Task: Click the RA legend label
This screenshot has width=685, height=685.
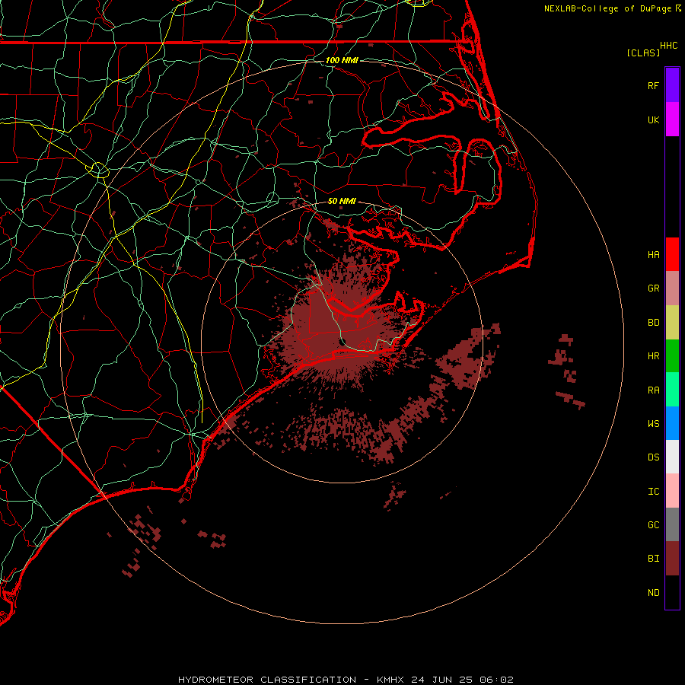Action: [653, 390]
